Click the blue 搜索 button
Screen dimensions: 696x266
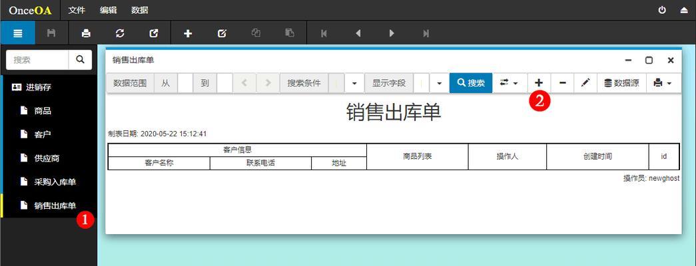[x=471, y=83]
